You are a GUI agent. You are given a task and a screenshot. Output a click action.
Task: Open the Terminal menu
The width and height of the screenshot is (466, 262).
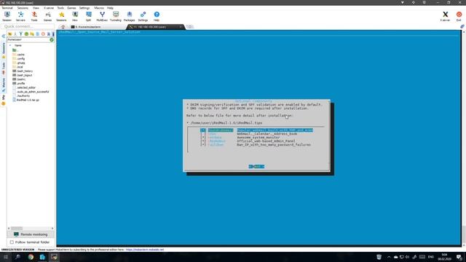click(x=7, y=8)
